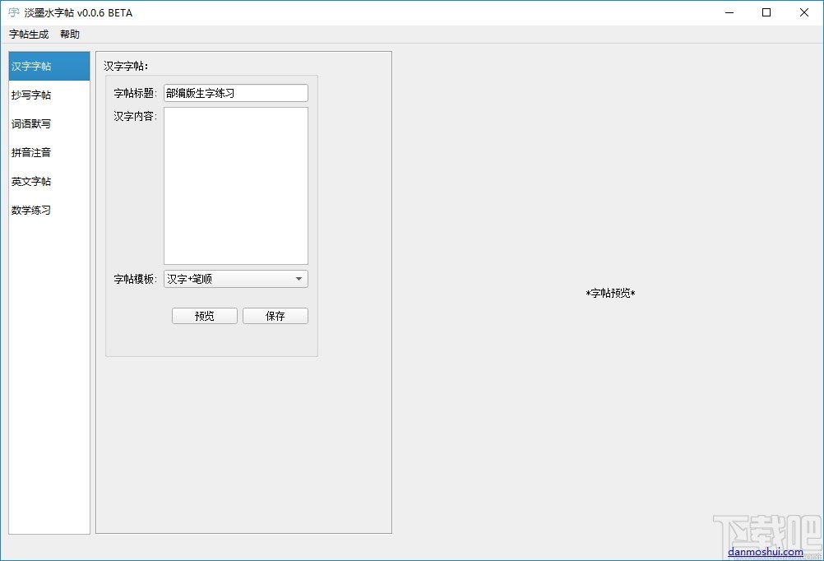The image size is (824, 561).
Task: Open the 帮助 menu
Action: point(70,35)
